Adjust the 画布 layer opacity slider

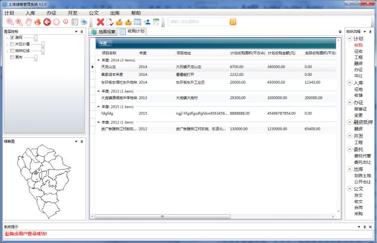(35, 57)
